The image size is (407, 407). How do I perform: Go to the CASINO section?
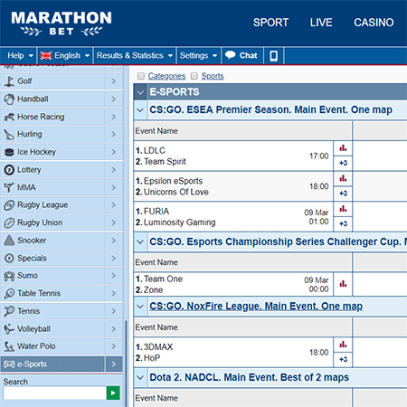374,23
